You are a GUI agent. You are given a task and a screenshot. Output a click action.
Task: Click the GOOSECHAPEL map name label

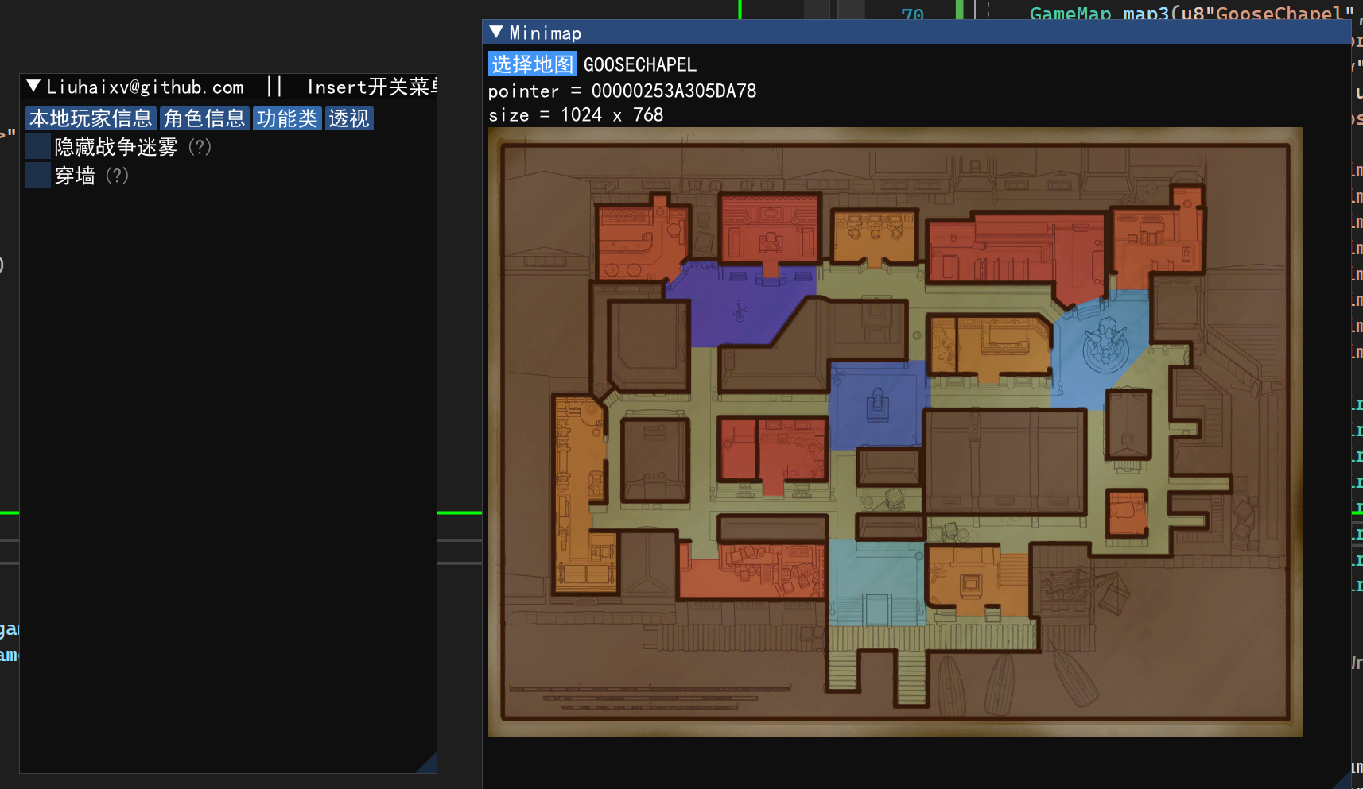point(639,64)
